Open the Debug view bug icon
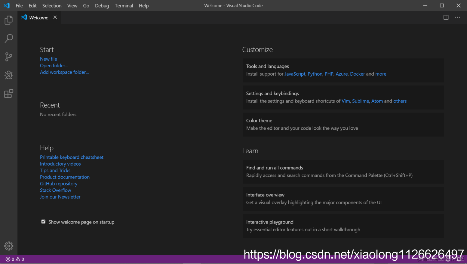467x264 pixels. click(x=9, y=75)
